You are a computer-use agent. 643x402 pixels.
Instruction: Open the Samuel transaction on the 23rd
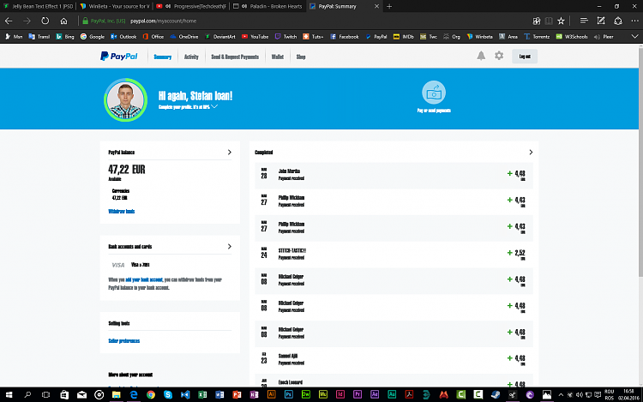tap(394, 360)
